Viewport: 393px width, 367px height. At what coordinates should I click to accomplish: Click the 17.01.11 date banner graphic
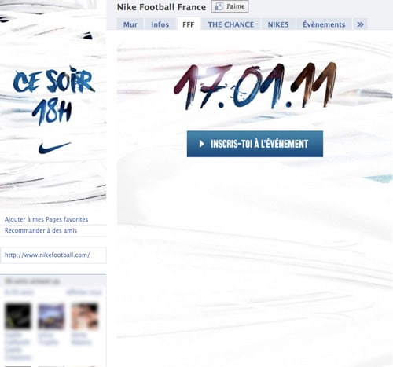255,86
